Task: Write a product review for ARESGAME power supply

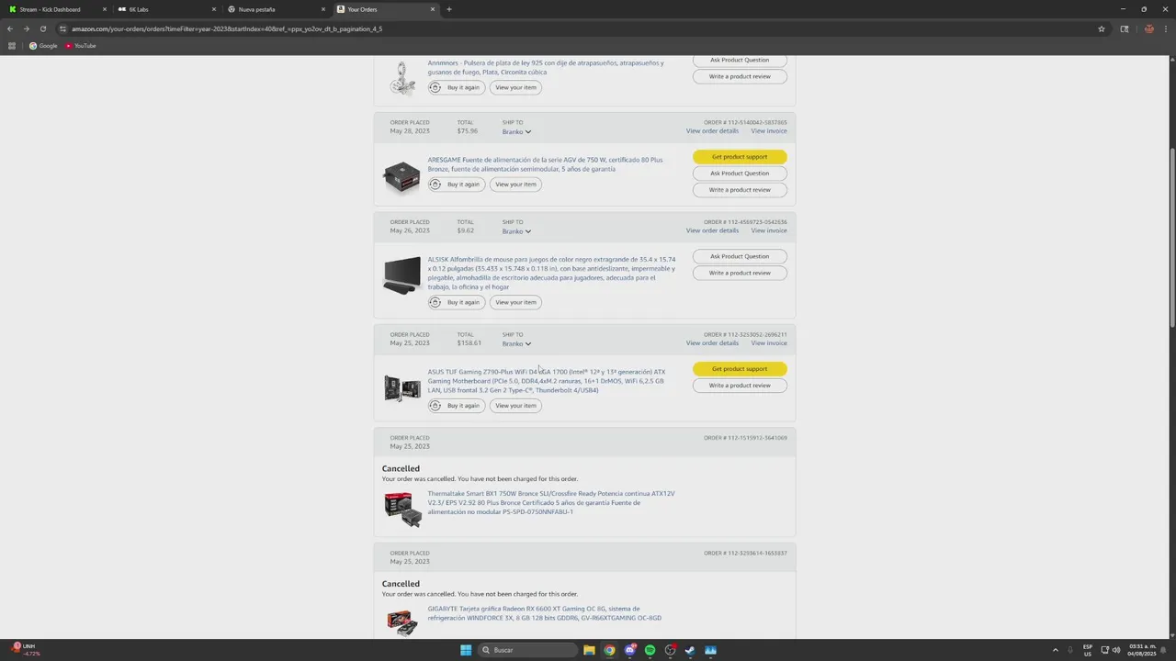Action: [x=740, y=190]
